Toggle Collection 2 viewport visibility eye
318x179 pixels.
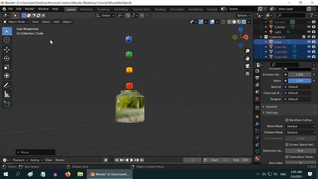tap(309, 37)
